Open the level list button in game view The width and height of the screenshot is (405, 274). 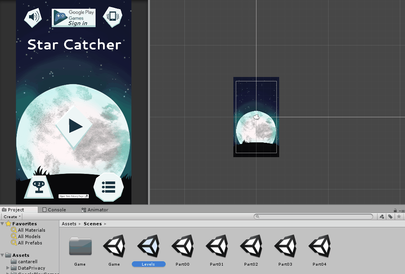tap(108, 187)
